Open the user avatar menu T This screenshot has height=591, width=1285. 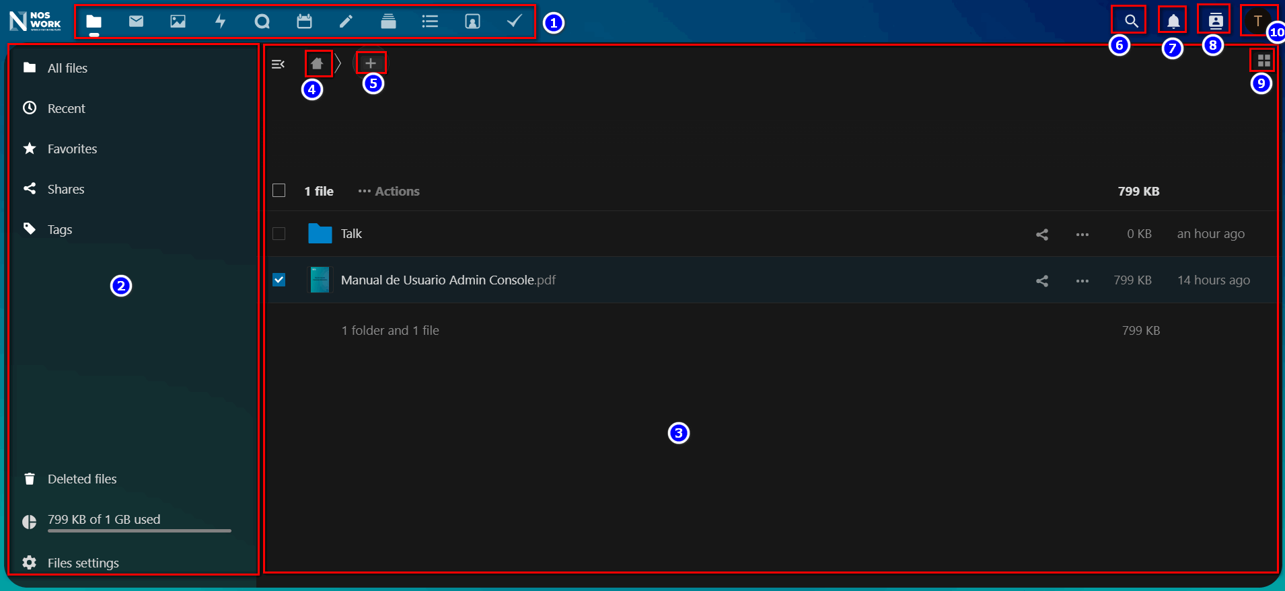click(x=1257, y=21)
